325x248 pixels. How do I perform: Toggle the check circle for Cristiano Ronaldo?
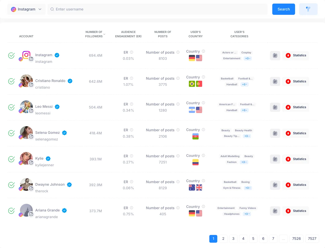(11, 81)
